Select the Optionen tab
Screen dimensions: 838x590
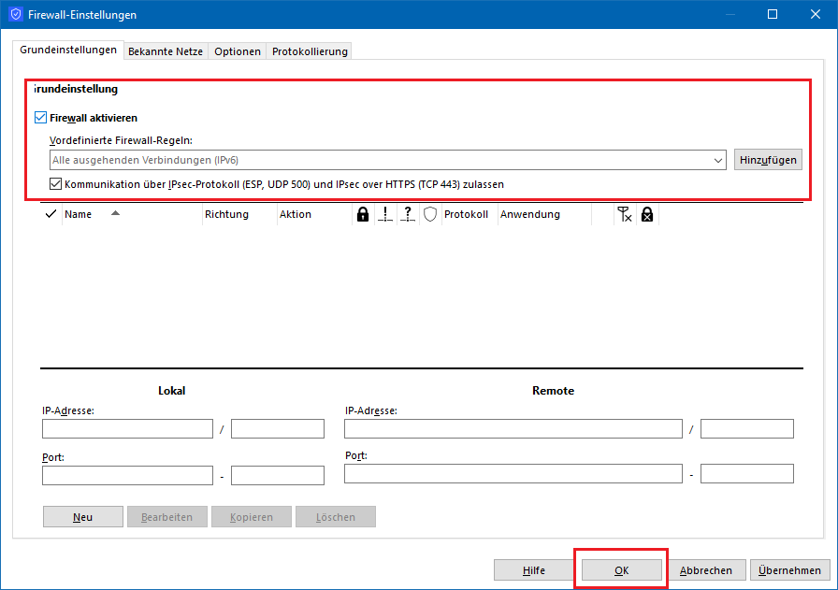point(238,51)
